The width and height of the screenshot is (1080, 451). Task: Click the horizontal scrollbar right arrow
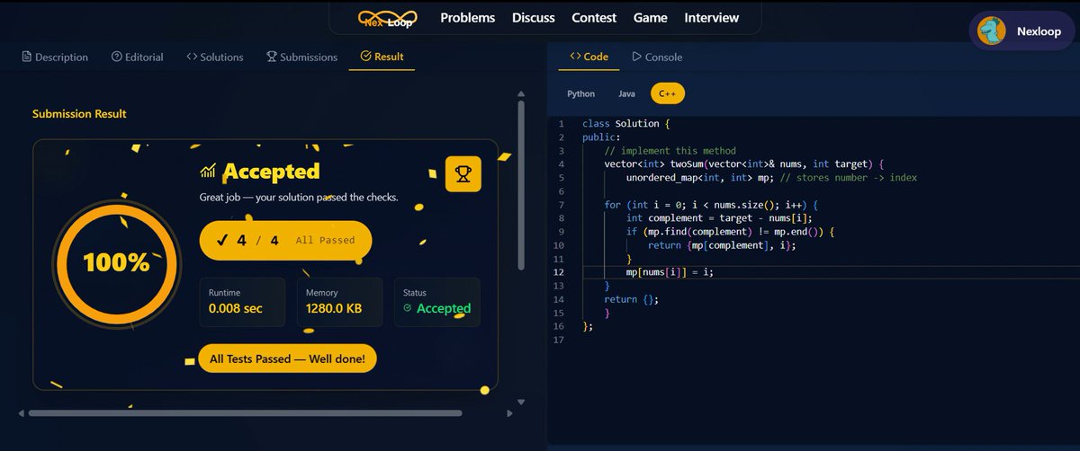(x=510, y=413)
